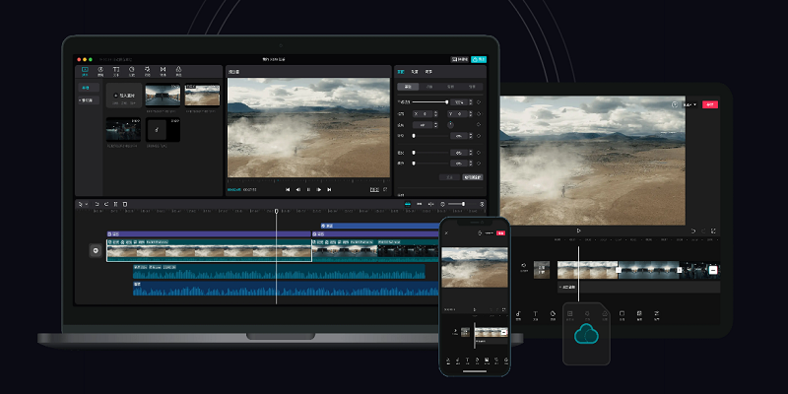Viewport: 788px width, 394px height.
Task: Click the red export button on the tablet
Action: pyautogui.click(x=709, y=104)
